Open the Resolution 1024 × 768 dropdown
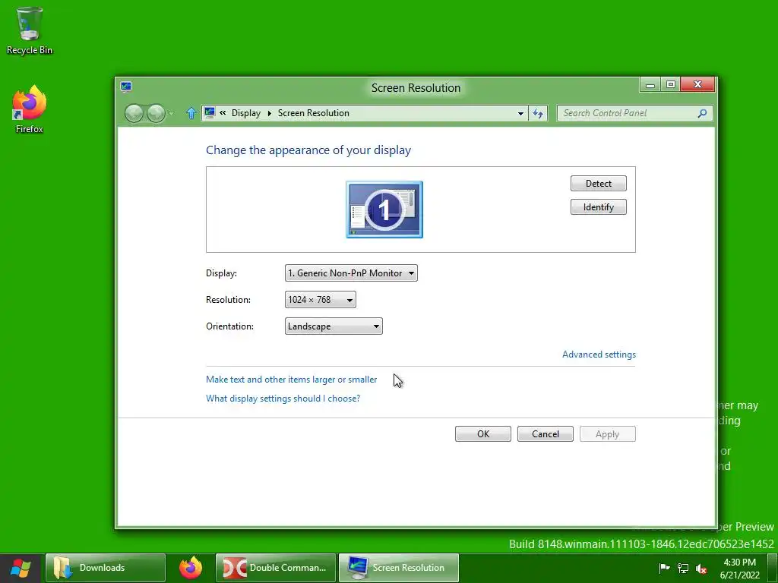778x583 pixels. (321, 300)
